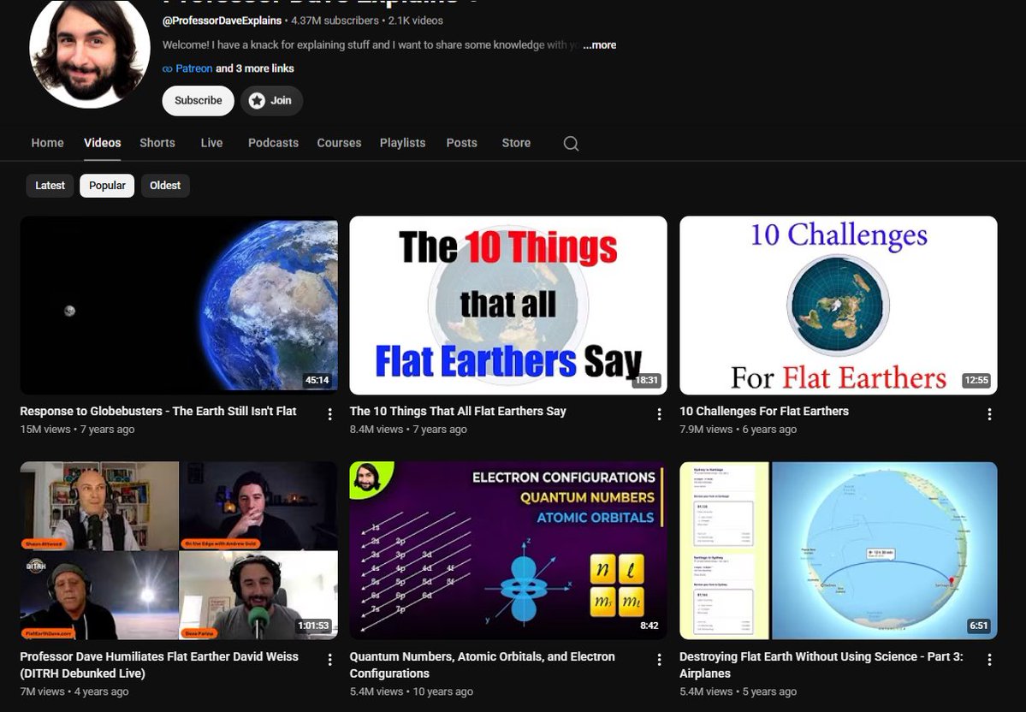Open the Shorts tab
This screenshot has height=712, width=1026.
[x=157, y=143]
